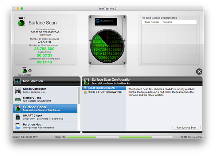Click the TechTool Pro 9 window title

pyautogui.click(x=107, y=9)
